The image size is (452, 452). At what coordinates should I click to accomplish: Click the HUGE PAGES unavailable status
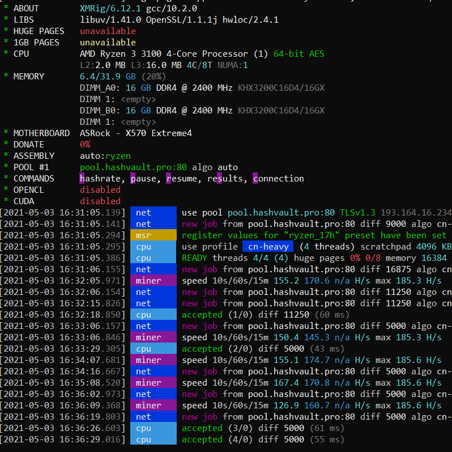pos(108,31)
